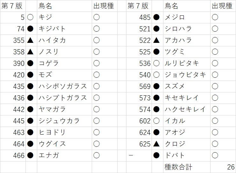Click the total value 26 cell

pyautogui.click(x=231, y=167)
